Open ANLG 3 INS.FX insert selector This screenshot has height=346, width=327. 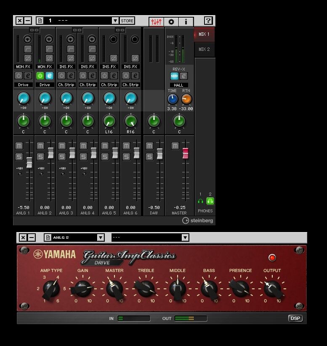pyautogui.click(x=66, y=67)
